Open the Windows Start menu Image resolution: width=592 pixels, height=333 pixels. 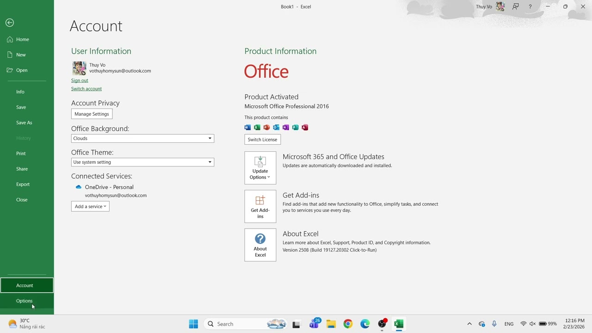(x=193, y=324)
